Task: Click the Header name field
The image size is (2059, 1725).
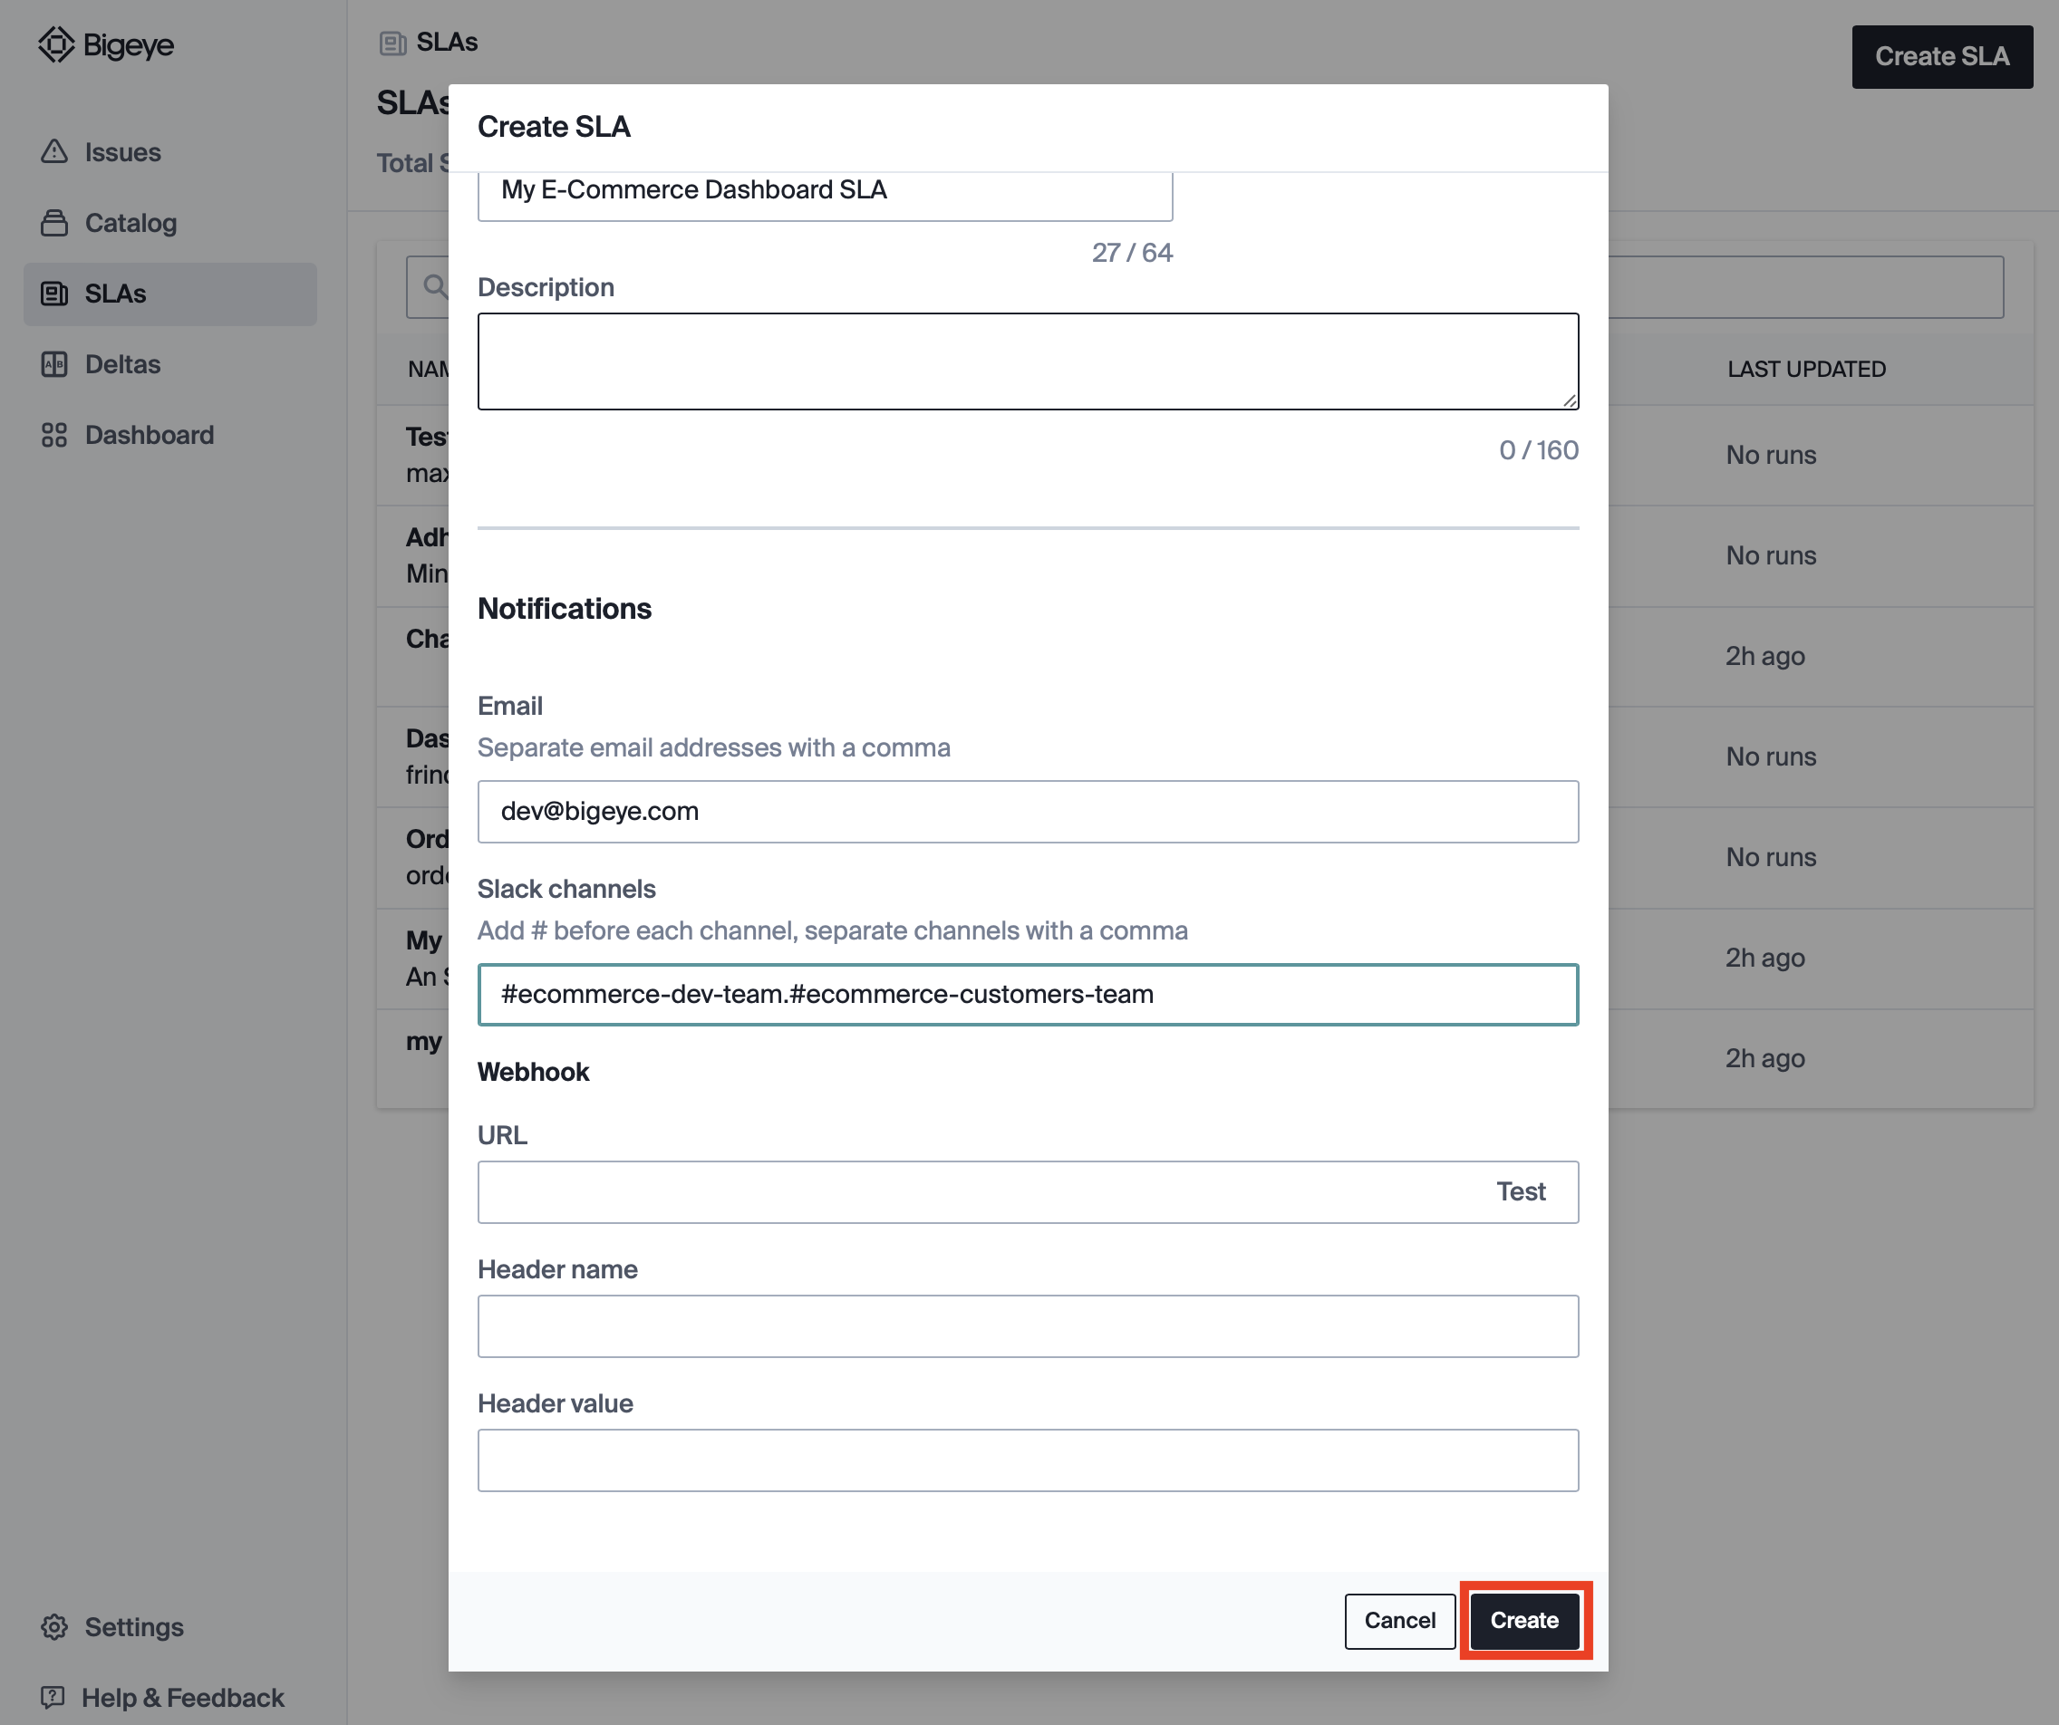Action: 1027,1325
